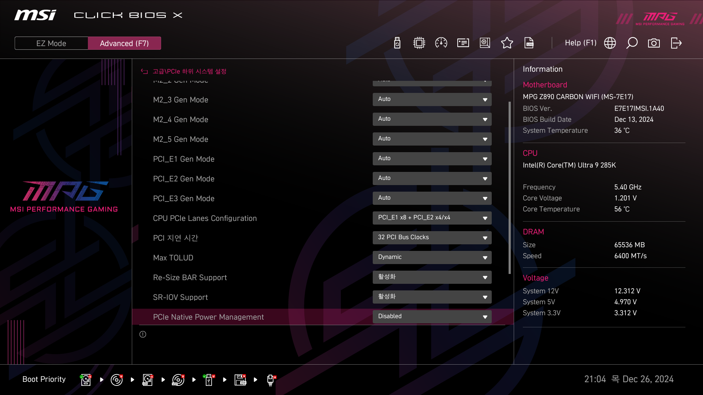Select the optical disc boot priority device
Screen dimensions: 703x395
pyautogui.click(x=116, y=380)
